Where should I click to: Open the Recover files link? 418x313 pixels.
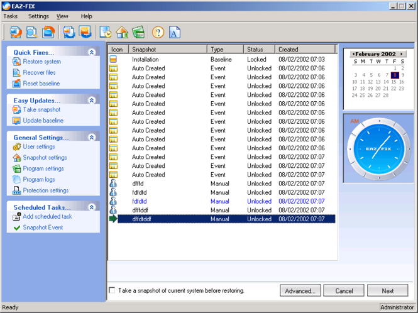pyautogui.click(x=39, y=72)
